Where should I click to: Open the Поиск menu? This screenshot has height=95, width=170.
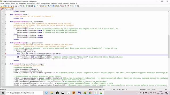[13, 3]
